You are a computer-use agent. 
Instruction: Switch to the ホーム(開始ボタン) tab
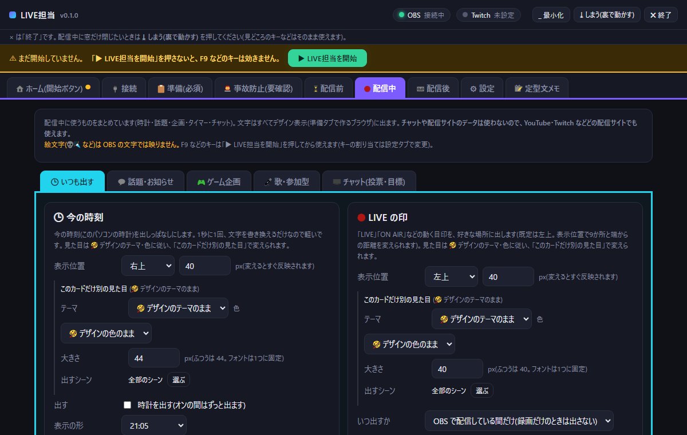tap(53, 89)
